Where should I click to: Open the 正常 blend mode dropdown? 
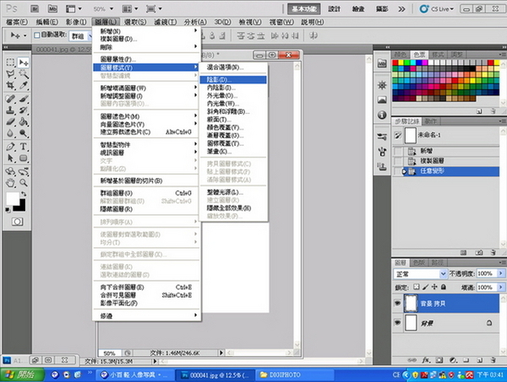pyautogui.click(x=420, y=274)
